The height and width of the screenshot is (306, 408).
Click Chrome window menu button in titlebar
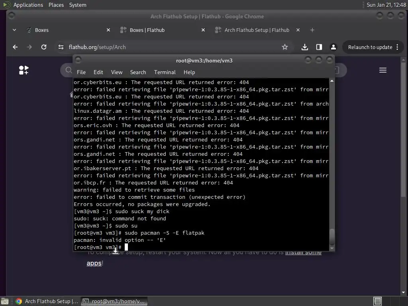tap(12, 16)
